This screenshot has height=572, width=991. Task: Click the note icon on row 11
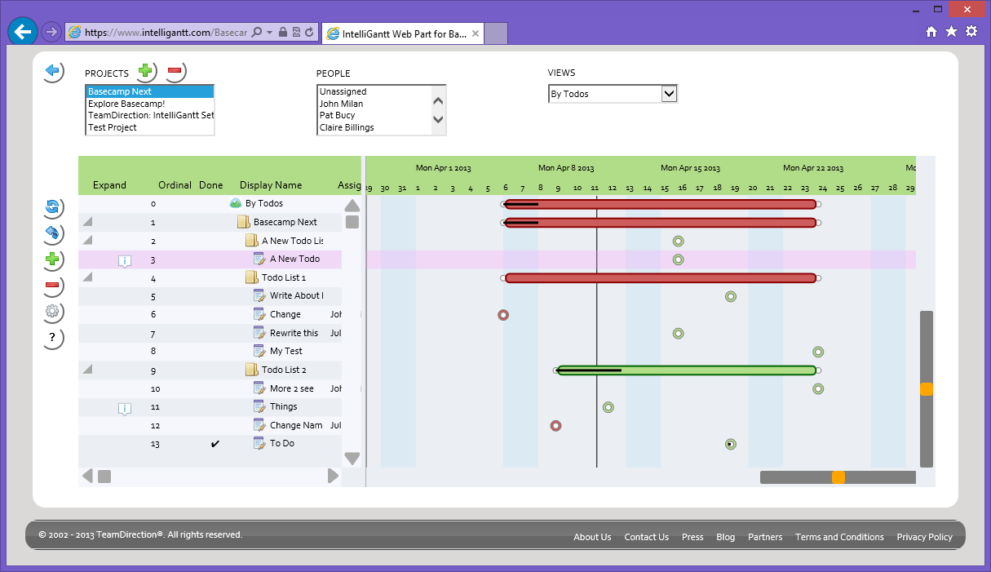(124, 408)
